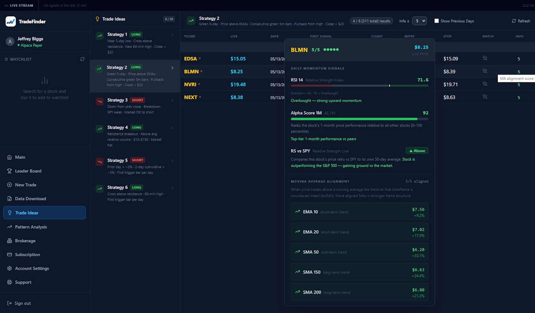
Task: Toggle the watch star for the NVRI row
Action: [485, 84]
